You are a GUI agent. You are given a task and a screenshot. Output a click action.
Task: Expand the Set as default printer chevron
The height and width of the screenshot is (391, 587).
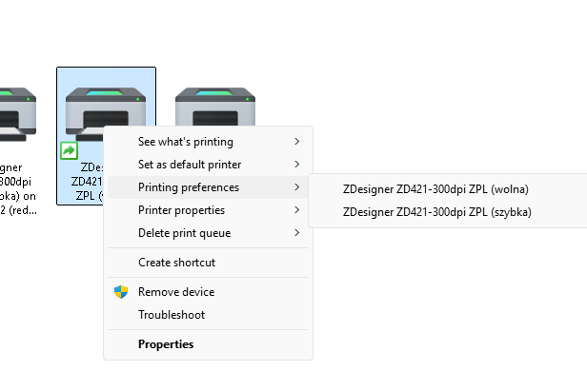coord(297,165)
